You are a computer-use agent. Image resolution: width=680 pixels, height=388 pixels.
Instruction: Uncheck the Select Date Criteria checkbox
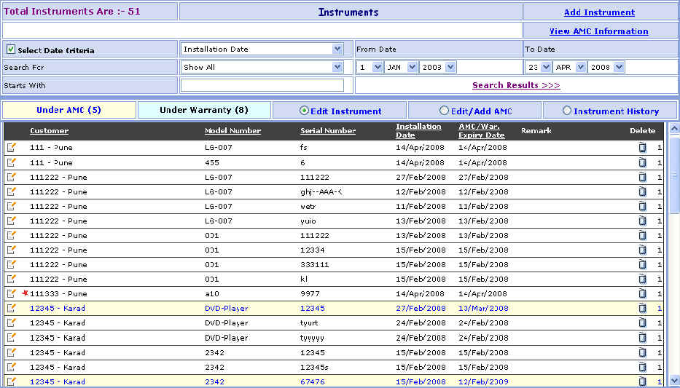click(x=11, y=50)
